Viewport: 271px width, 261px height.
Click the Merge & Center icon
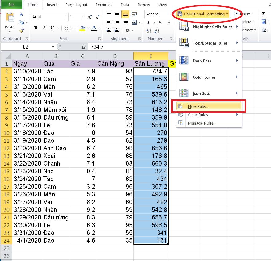pyautogui.click(x=134, y=22)
